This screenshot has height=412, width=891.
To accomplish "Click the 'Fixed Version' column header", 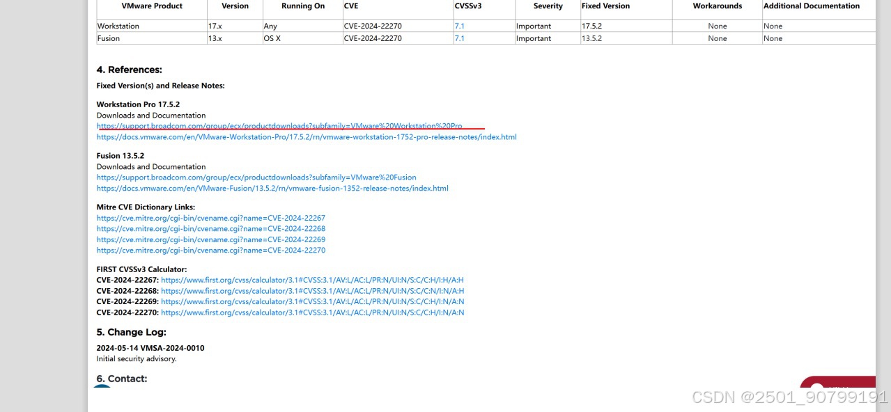I will (605, 6).
